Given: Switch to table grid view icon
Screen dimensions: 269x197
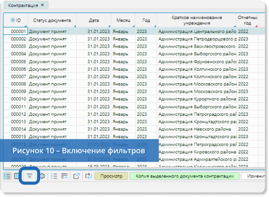Looking at the screenshot, I should [x=17, y=176].
